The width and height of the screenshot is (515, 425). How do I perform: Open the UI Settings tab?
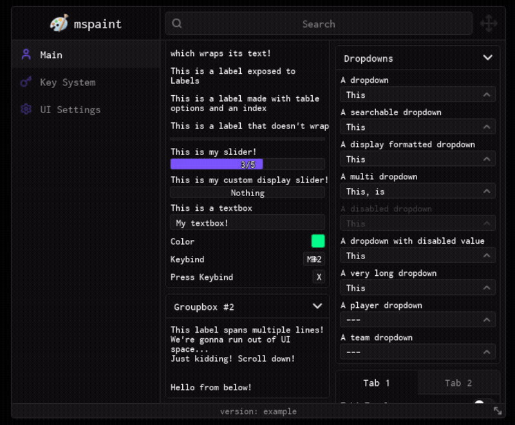tap(86, 109)
